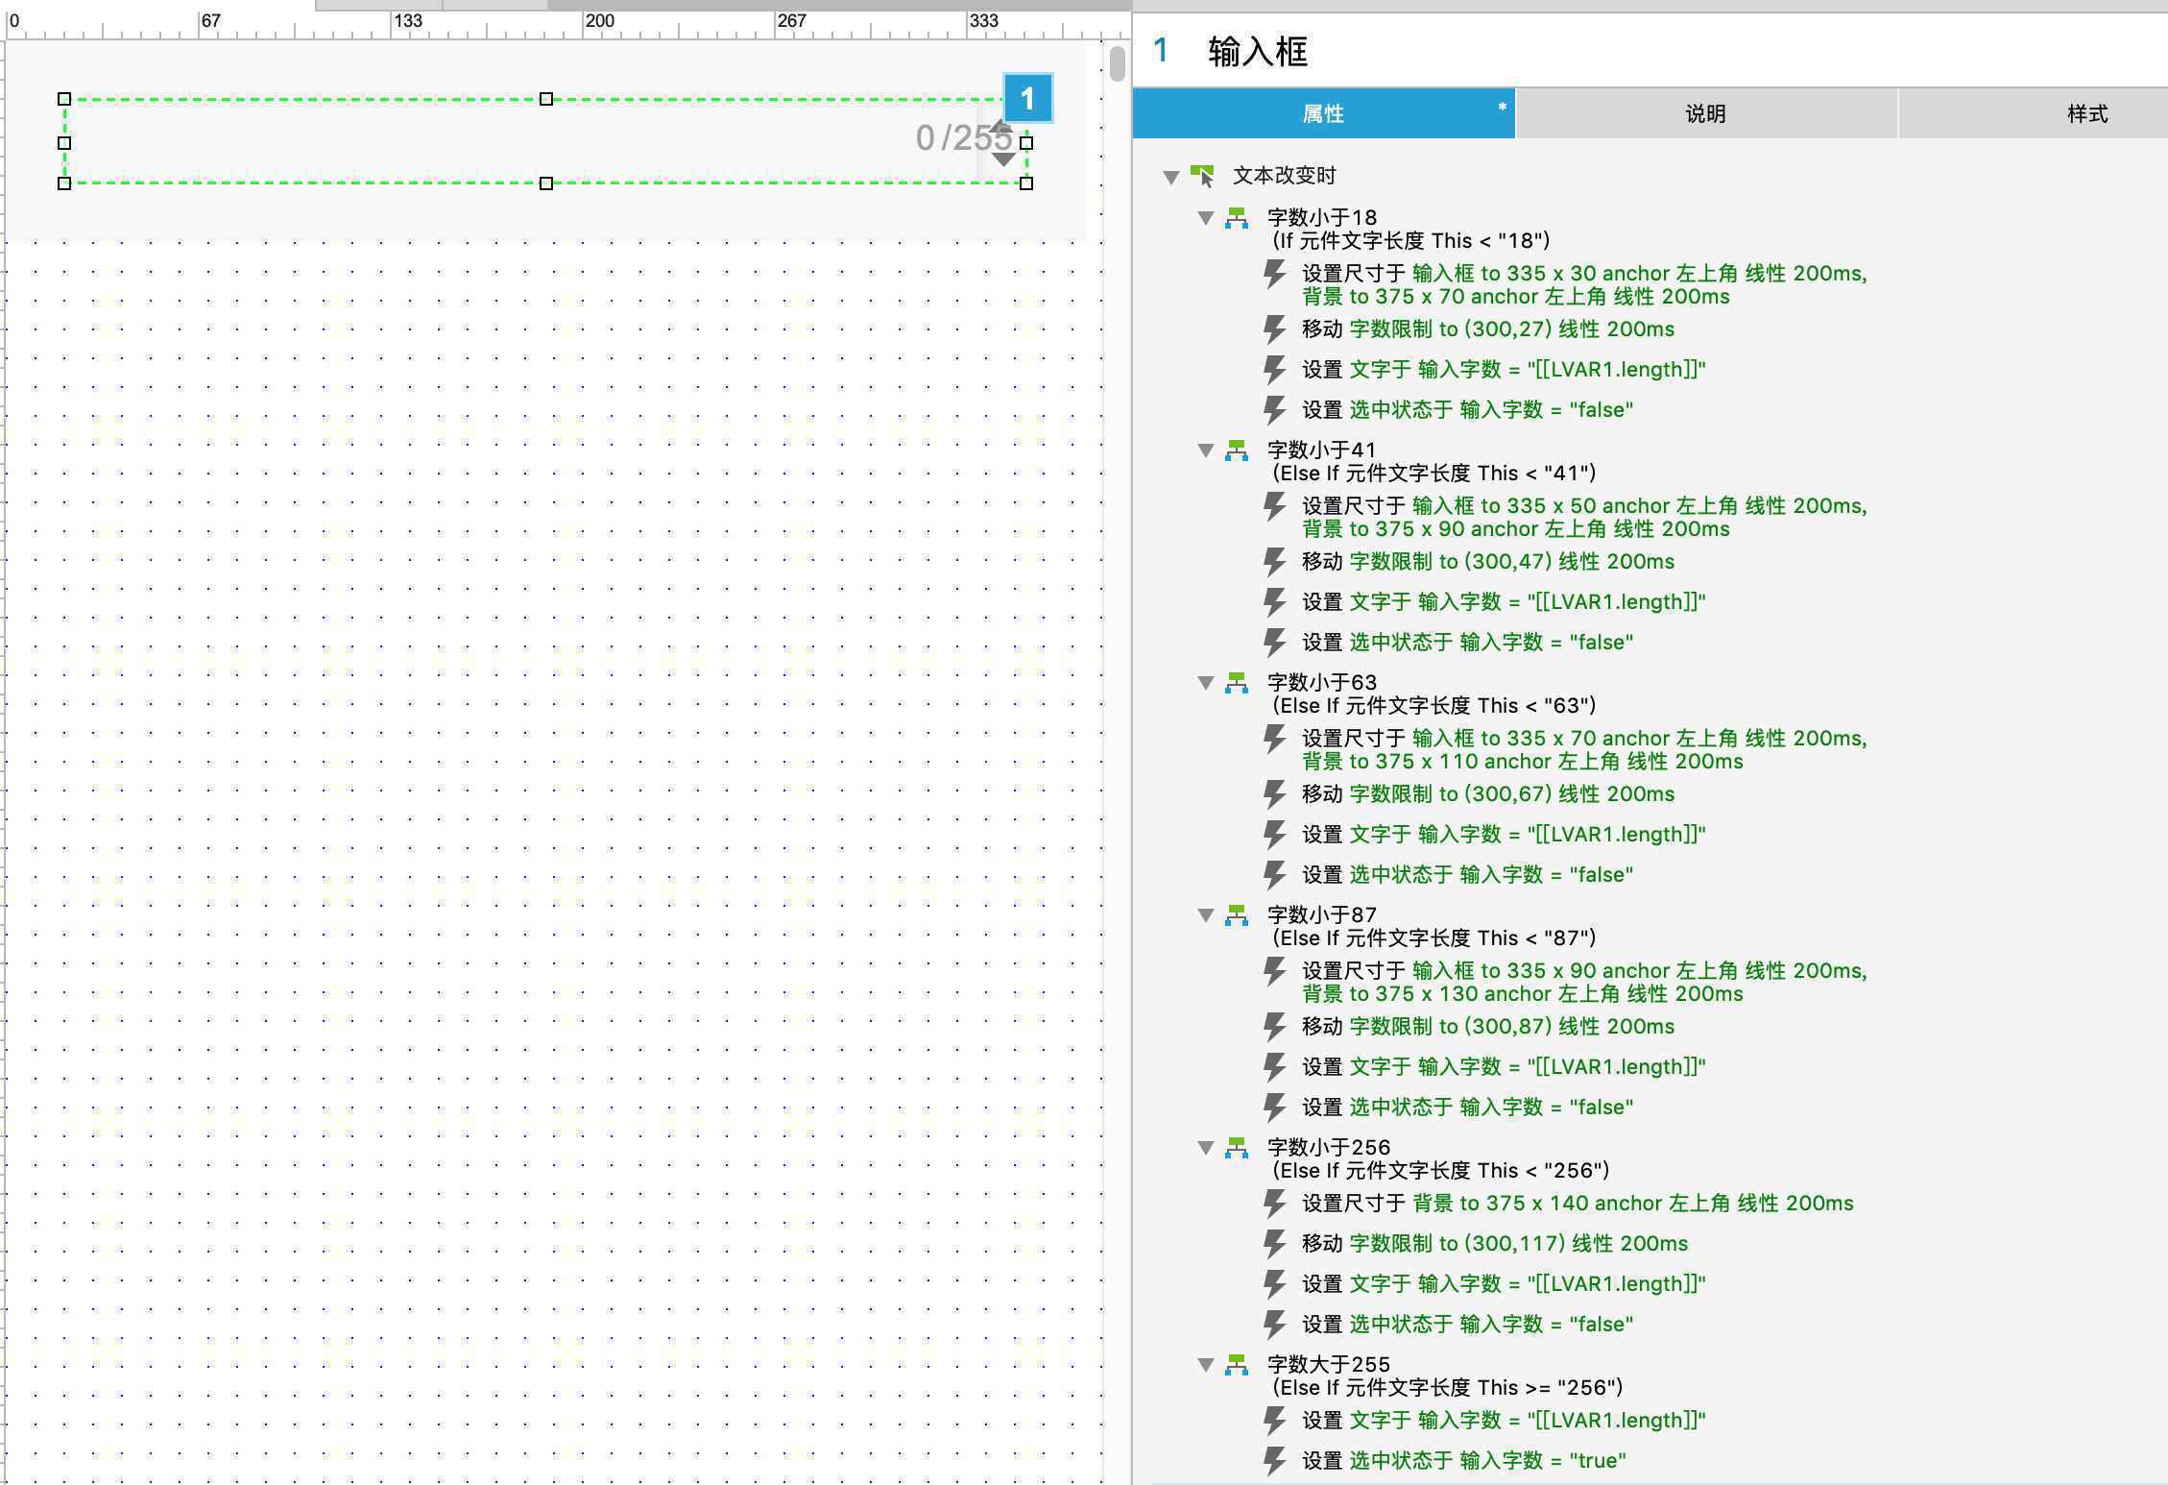Click the text area stepper arrows
This screenshot has height=1485, width=2168.
(1003, 144)
